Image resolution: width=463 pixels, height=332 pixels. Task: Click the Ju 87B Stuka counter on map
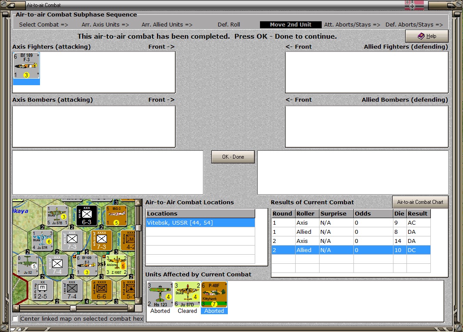click(57, 216)
